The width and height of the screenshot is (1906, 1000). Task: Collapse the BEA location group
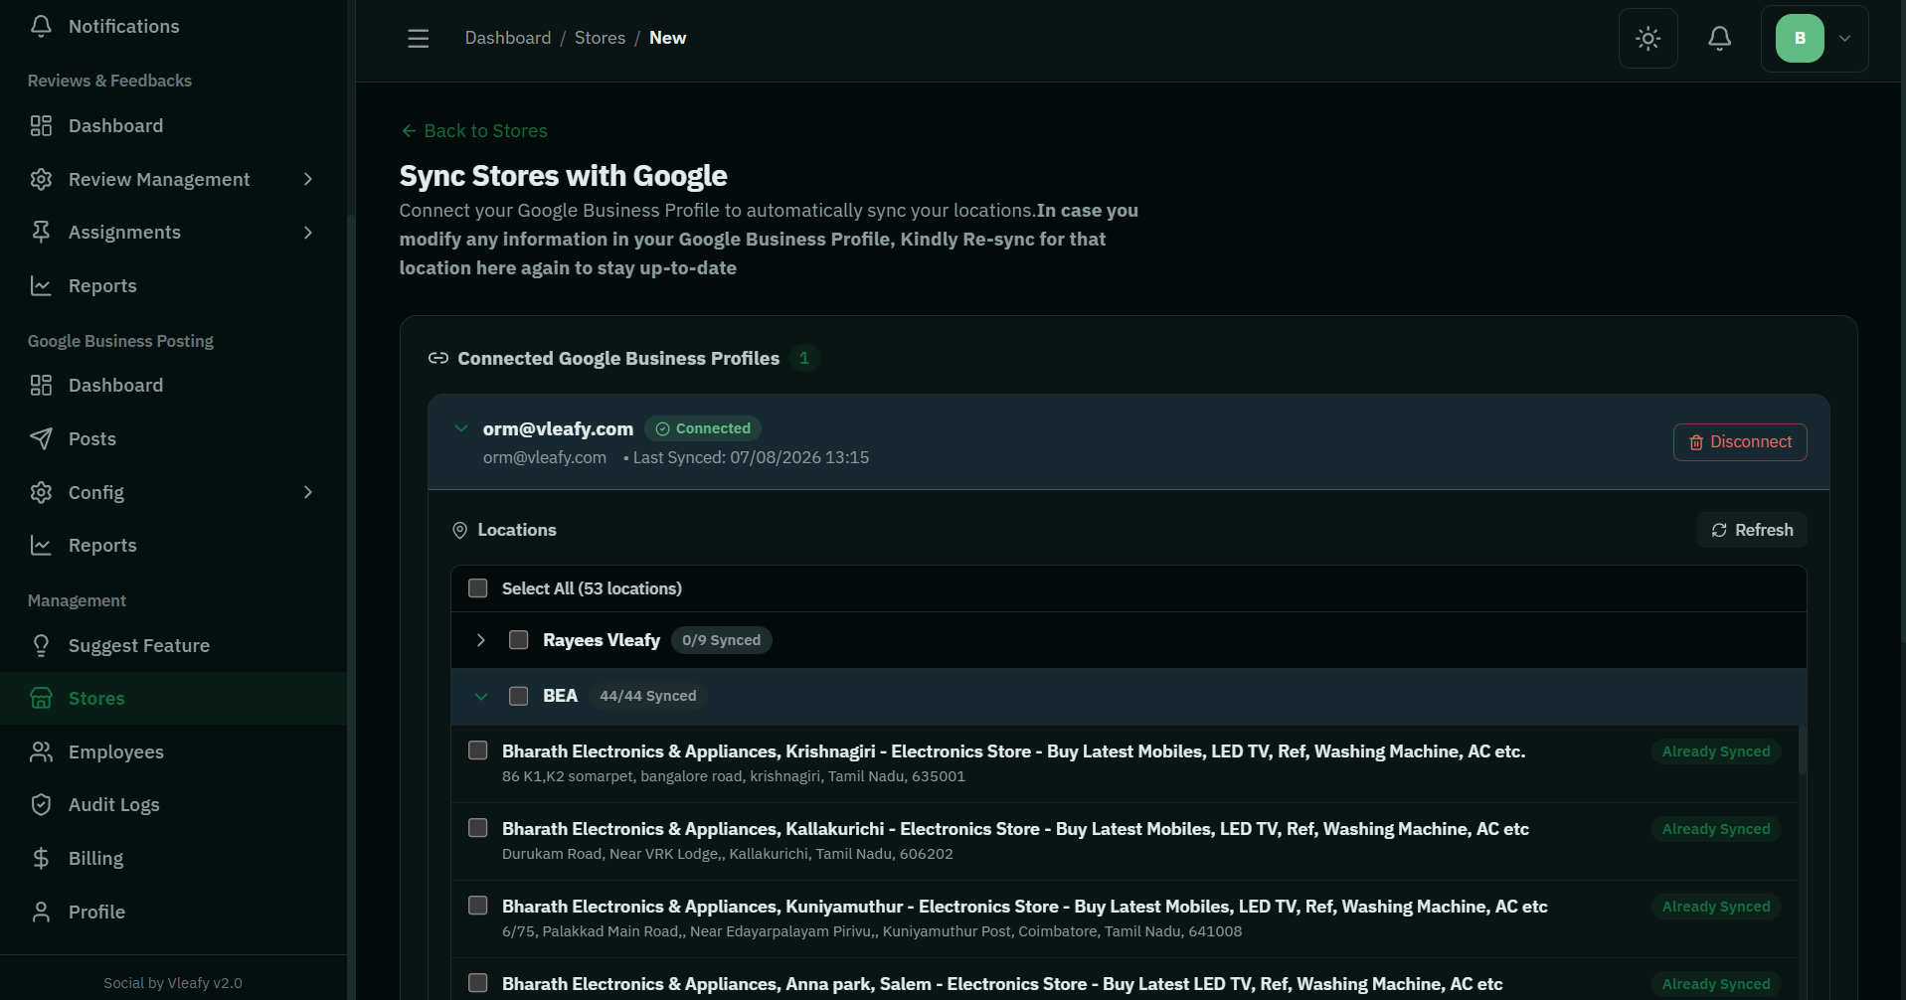click(481, 696)
